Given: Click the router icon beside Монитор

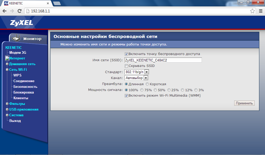Looking at the screenshot, I should coord(16,38).
